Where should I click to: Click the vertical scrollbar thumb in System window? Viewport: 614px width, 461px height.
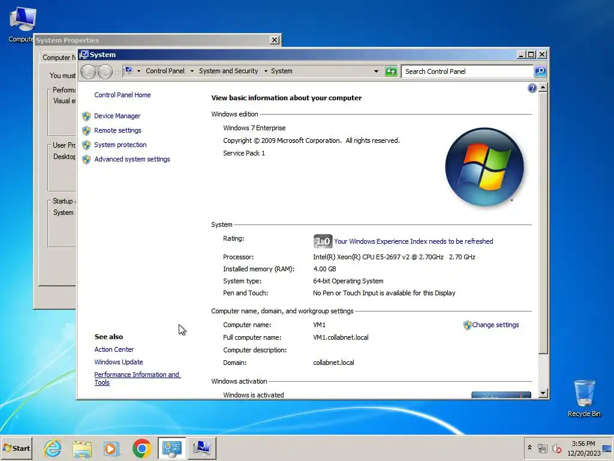tap(543, 223)
